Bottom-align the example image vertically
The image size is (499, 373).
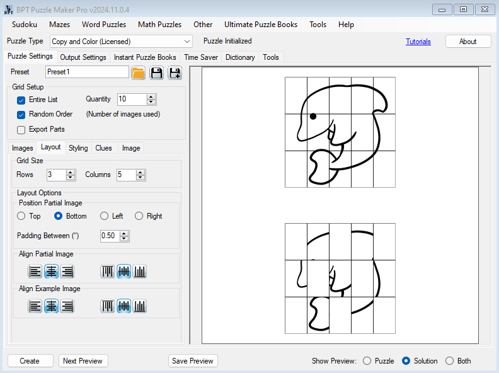[x=140, y=306]
